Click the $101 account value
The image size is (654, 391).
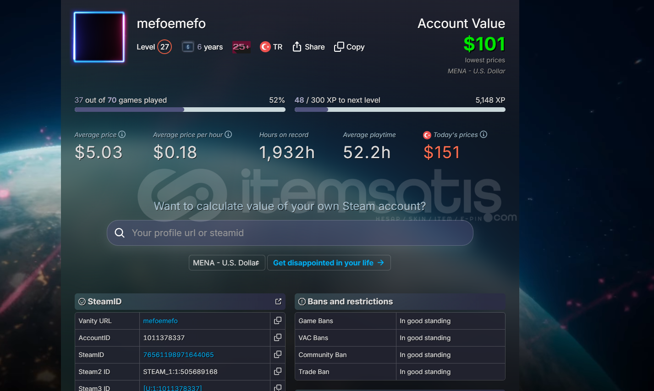click(x=484, y=44)
